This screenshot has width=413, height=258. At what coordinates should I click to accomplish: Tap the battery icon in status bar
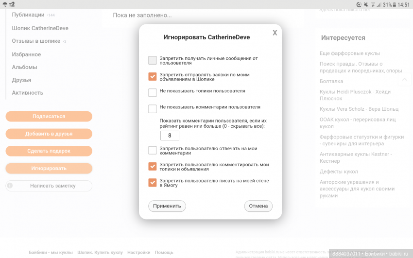point(394,4)
